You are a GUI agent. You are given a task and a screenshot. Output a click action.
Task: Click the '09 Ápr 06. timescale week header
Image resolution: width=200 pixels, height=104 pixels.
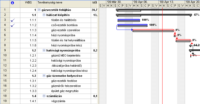[x=146, y=2]
